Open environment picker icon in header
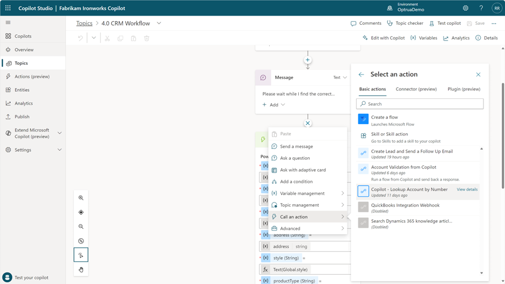The image size is (505, 284). [x=390, y=8]
